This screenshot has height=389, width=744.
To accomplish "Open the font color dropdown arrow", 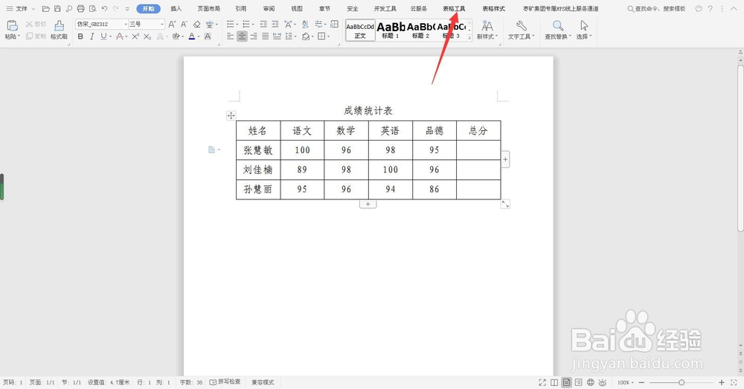I will [x=199, y=36].
